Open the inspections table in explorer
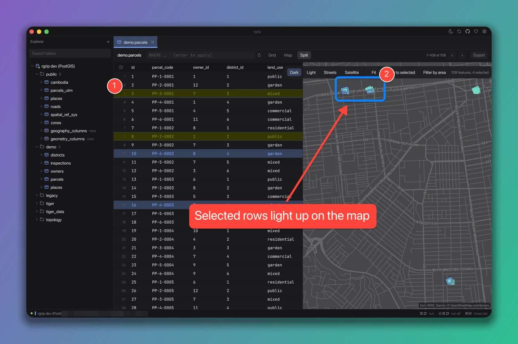 (x=60, y=163)
